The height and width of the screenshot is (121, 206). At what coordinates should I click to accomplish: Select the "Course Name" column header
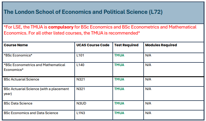16,45
